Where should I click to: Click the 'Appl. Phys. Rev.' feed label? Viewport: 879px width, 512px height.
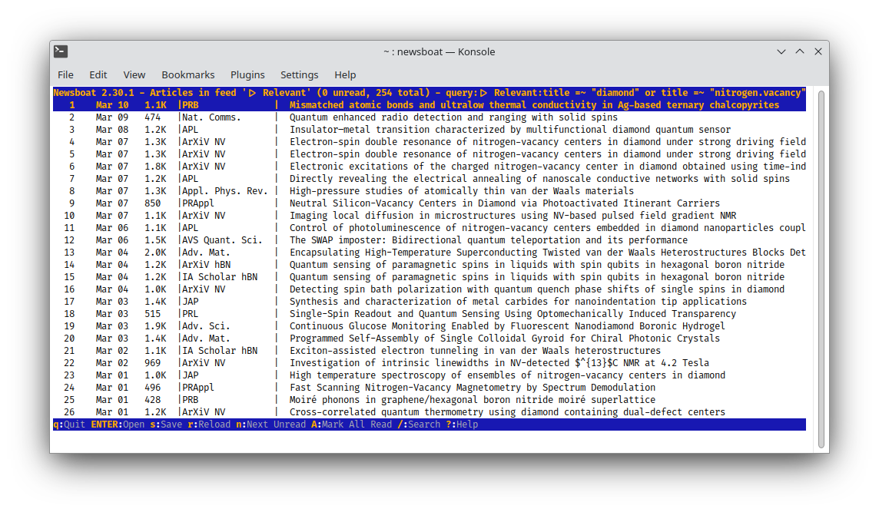(x=225, y=191)
